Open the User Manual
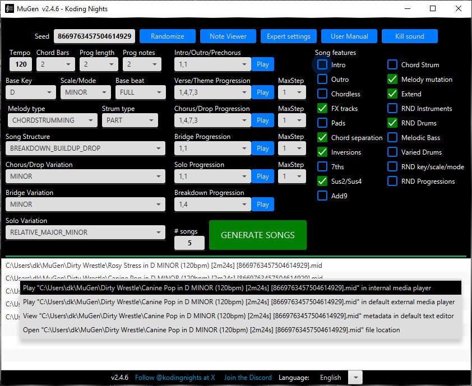The image size is (472, 386). click(x=349, y=36)
